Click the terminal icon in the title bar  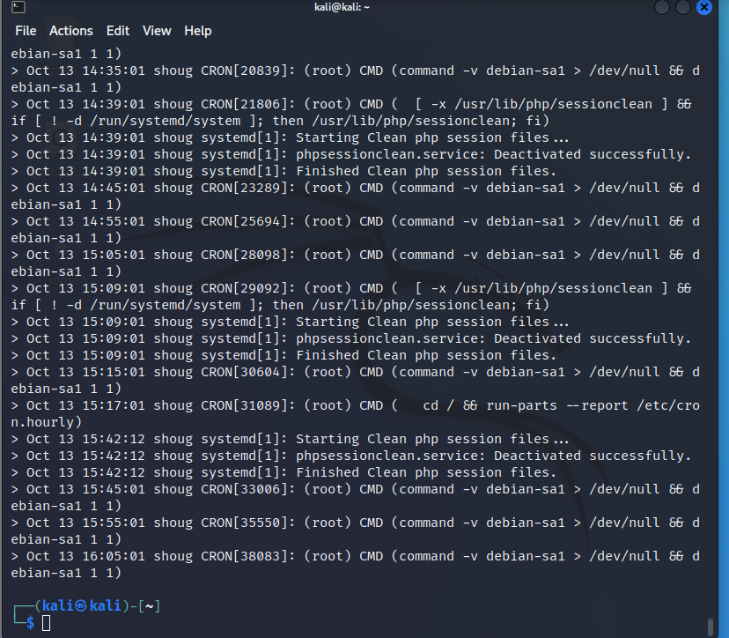[x=18, y=8]
